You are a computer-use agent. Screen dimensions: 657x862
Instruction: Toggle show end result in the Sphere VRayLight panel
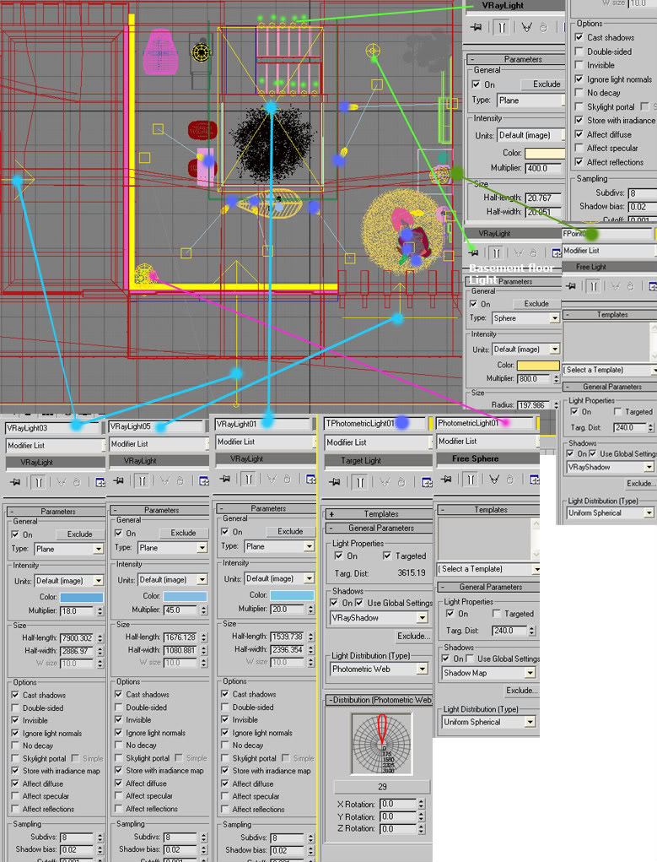pyautogui.click(x=496, y=252)
